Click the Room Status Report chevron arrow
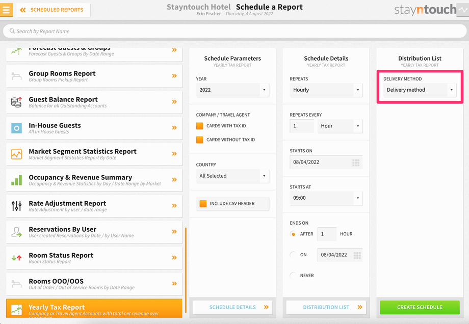 coord(174,258)
